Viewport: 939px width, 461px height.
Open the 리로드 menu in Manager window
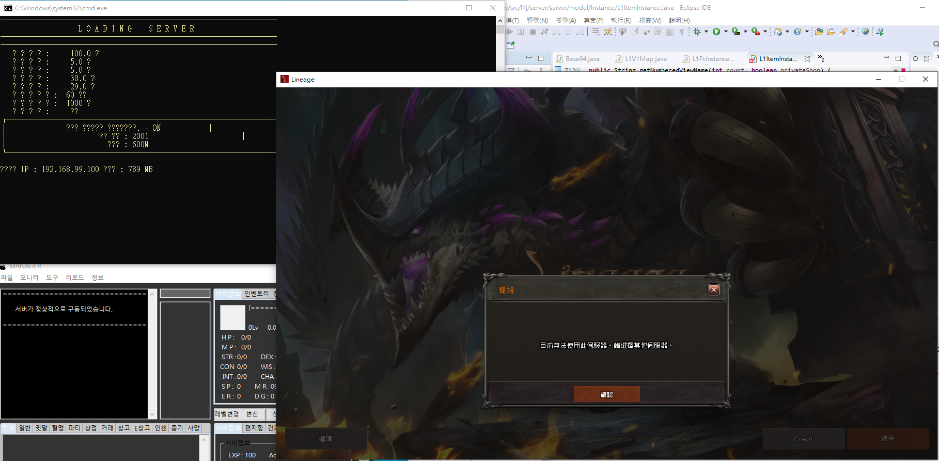pyautogui.click(x=75, y=278)
